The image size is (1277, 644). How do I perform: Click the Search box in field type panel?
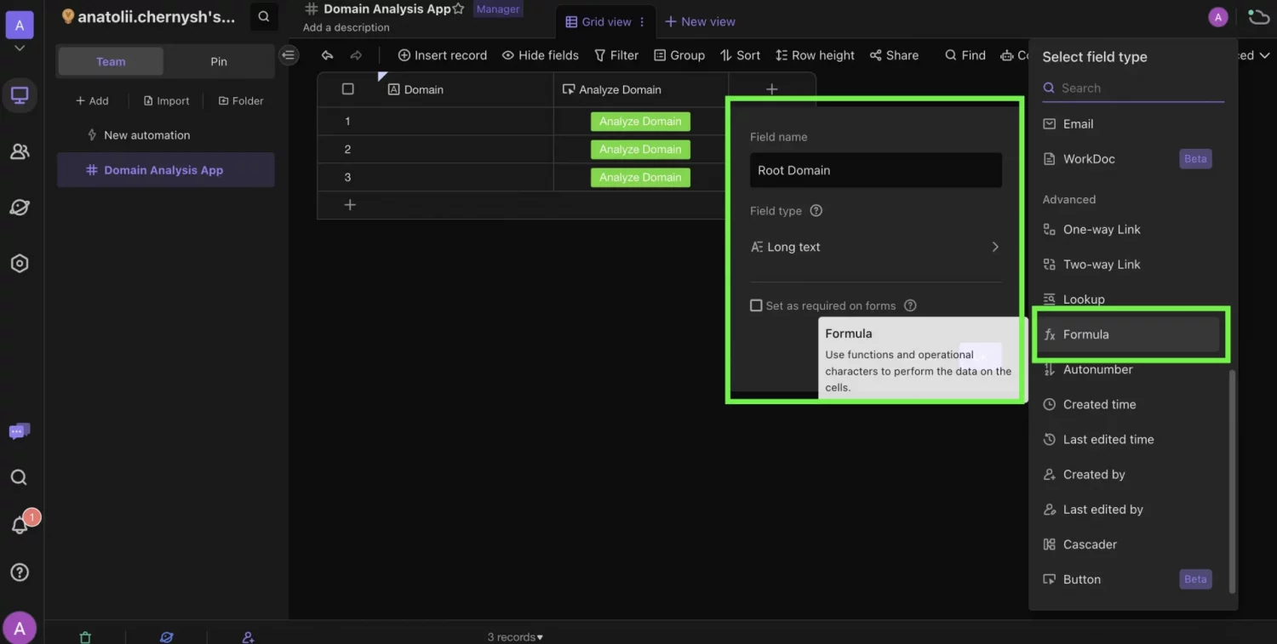pyautogui.click(x=1133, y=88)
